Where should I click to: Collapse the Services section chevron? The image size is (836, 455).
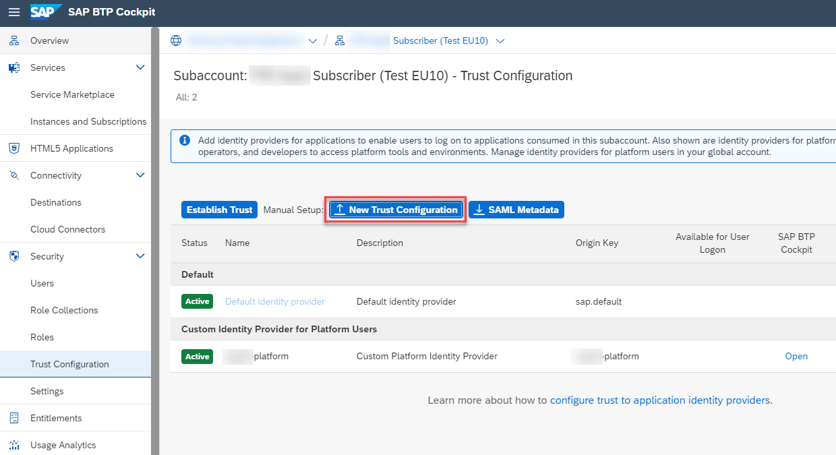tap(140, 67)
